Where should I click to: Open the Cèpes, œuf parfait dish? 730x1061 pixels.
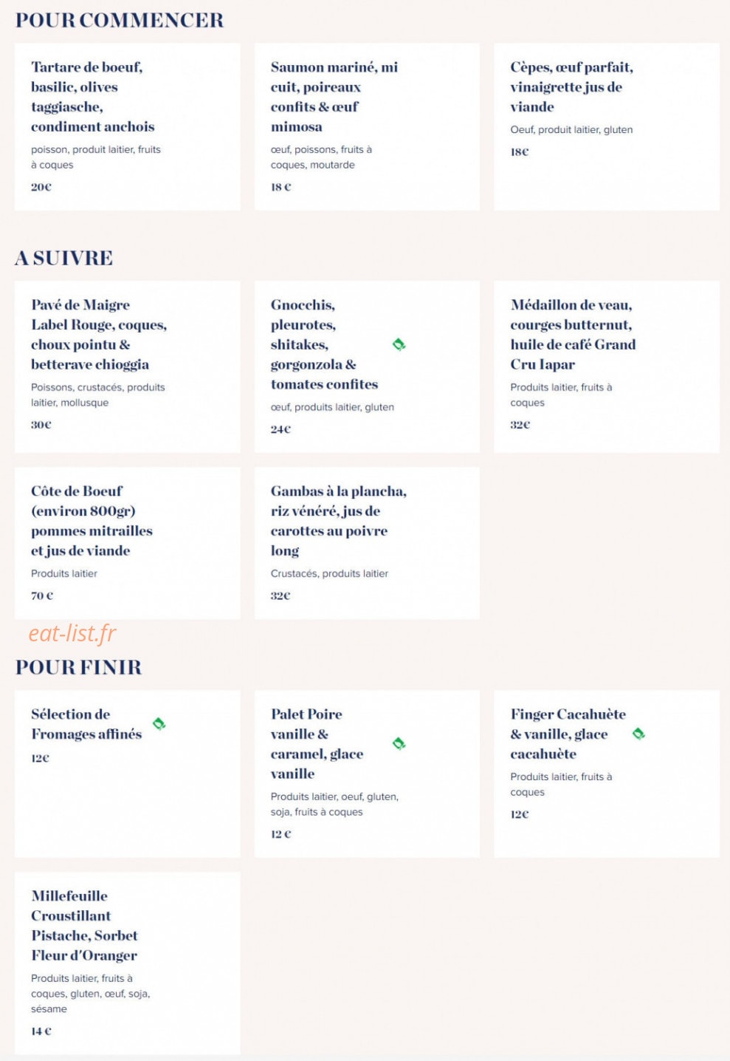[607, 126]
